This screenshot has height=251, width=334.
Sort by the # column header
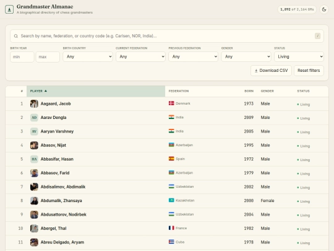(x=22, y=91)
